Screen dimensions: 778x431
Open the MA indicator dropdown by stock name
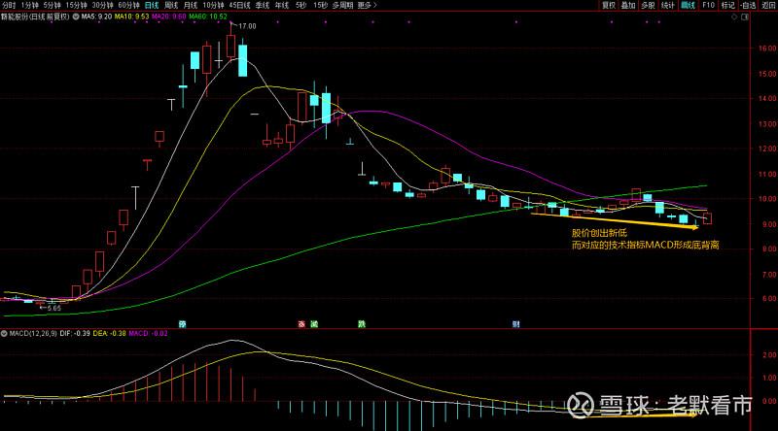coord(75,17)
